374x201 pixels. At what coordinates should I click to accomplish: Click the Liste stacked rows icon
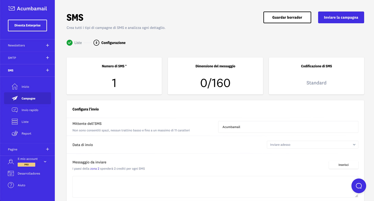coord(15,122)
